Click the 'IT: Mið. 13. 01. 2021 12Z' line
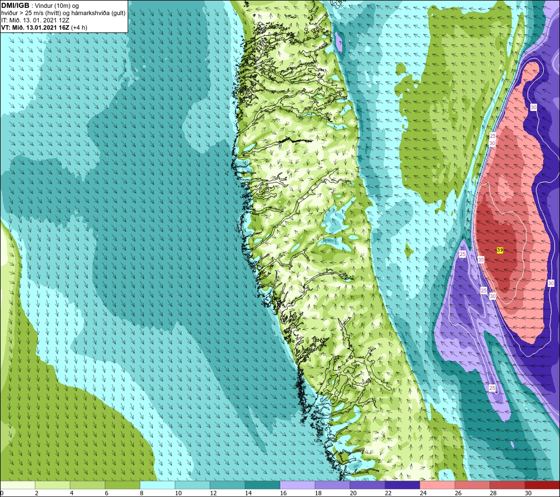The height and width of the screenshot is (497, 560). coord(35,20)
